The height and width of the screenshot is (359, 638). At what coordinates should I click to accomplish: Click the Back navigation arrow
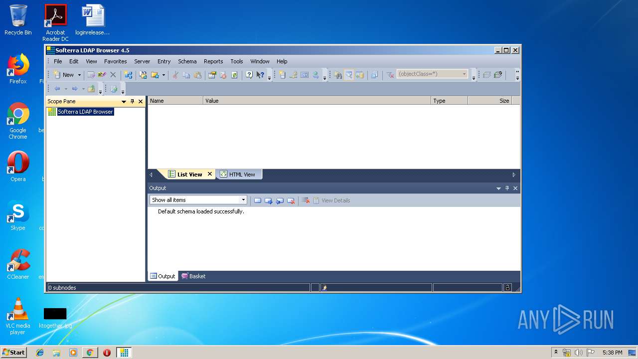point(57,89)
